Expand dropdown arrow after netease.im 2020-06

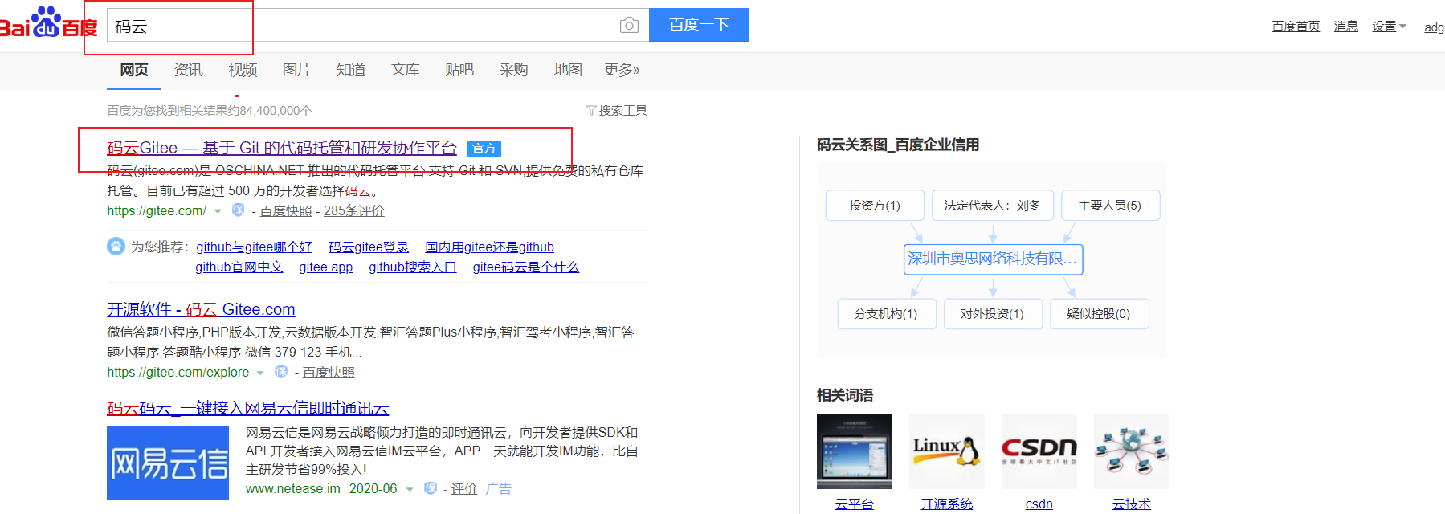410,489
